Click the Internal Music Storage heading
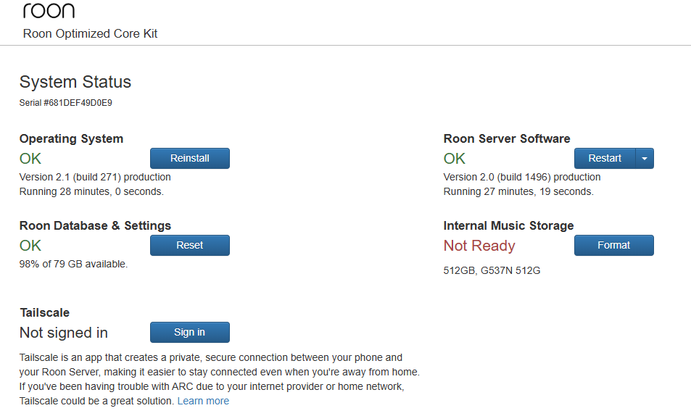691x416 pixels. [x=508, y=225]
